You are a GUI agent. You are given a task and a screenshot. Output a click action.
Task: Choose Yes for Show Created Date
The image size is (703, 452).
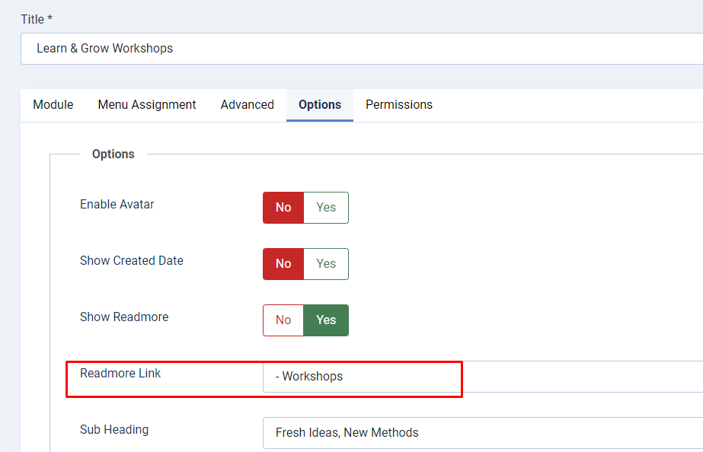pyautogui.click(x=326, y=264)
